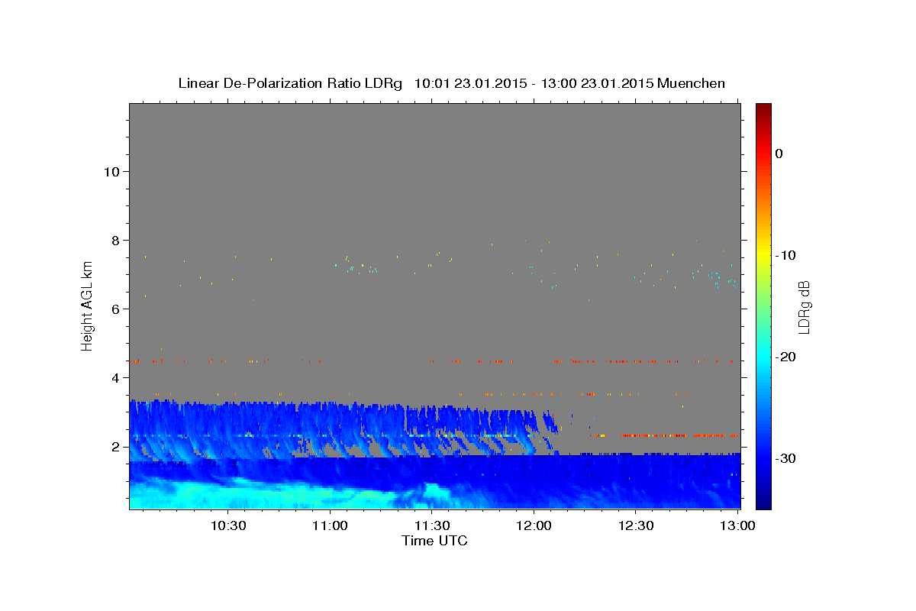Click the height tick label 2

115,446
